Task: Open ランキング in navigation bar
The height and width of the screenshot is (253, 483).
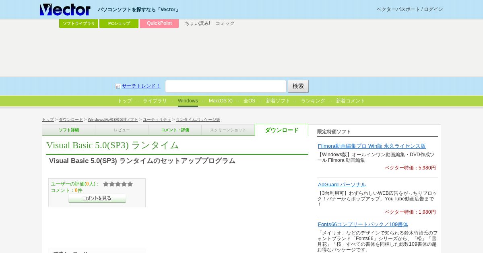Action: point(313,101)
